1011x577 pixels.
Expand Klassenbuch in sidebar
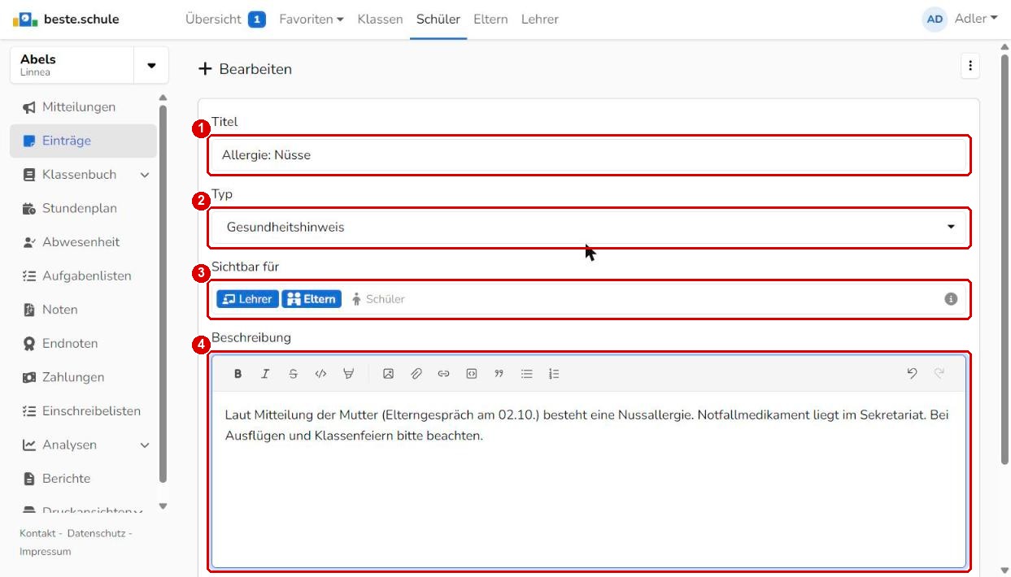click(x=145, y=175)
